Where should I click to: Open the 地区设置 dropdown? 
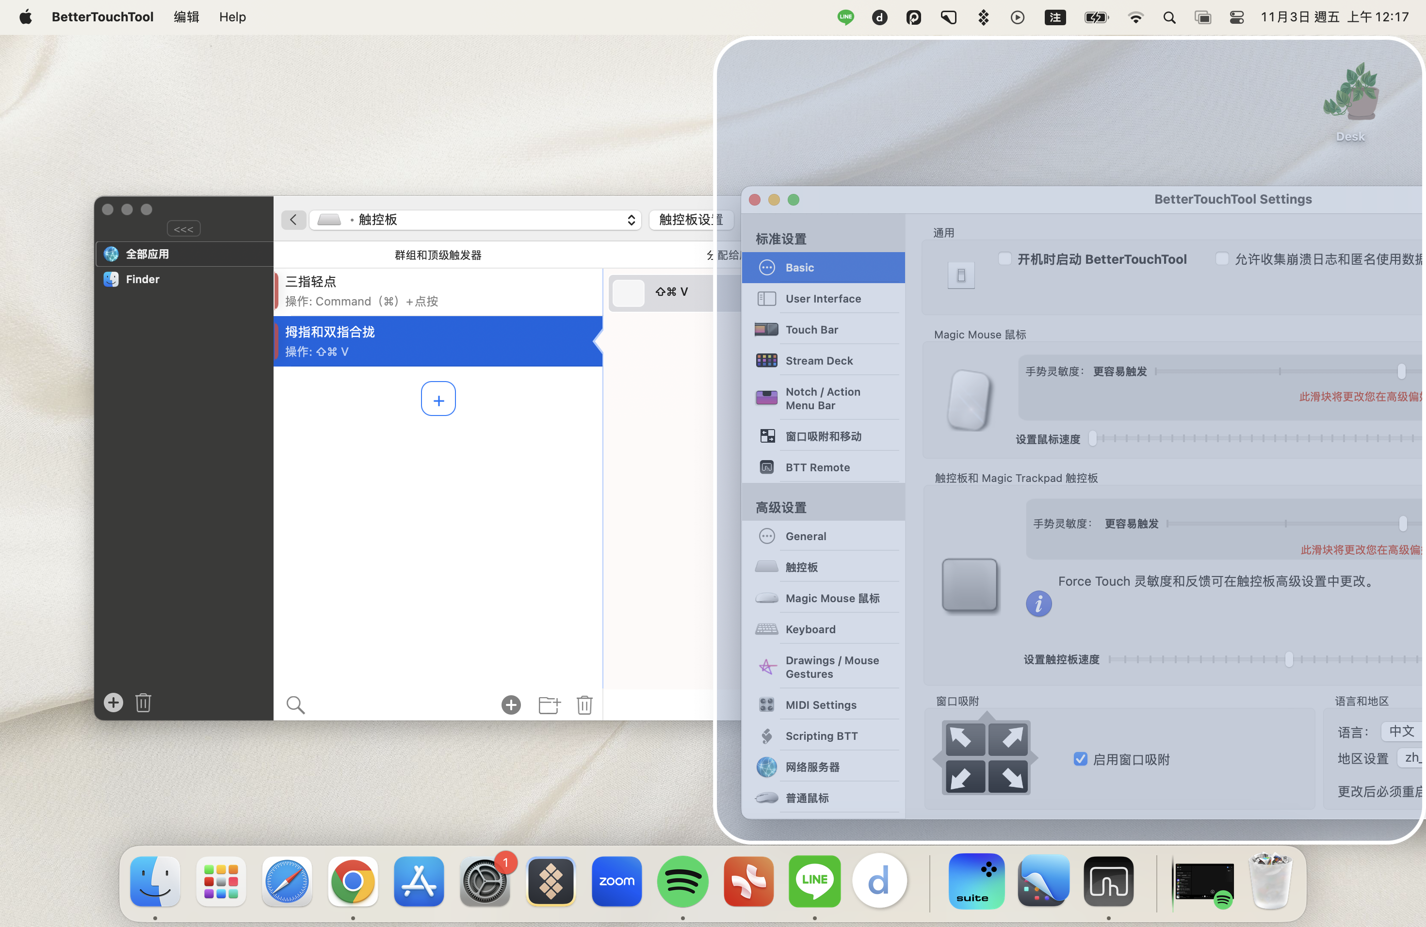[1410, 758]
